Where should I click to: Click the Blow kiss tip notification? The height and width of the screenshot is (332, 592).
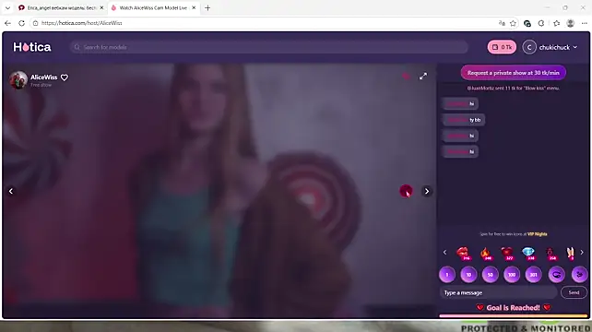(x=513, y=88)
